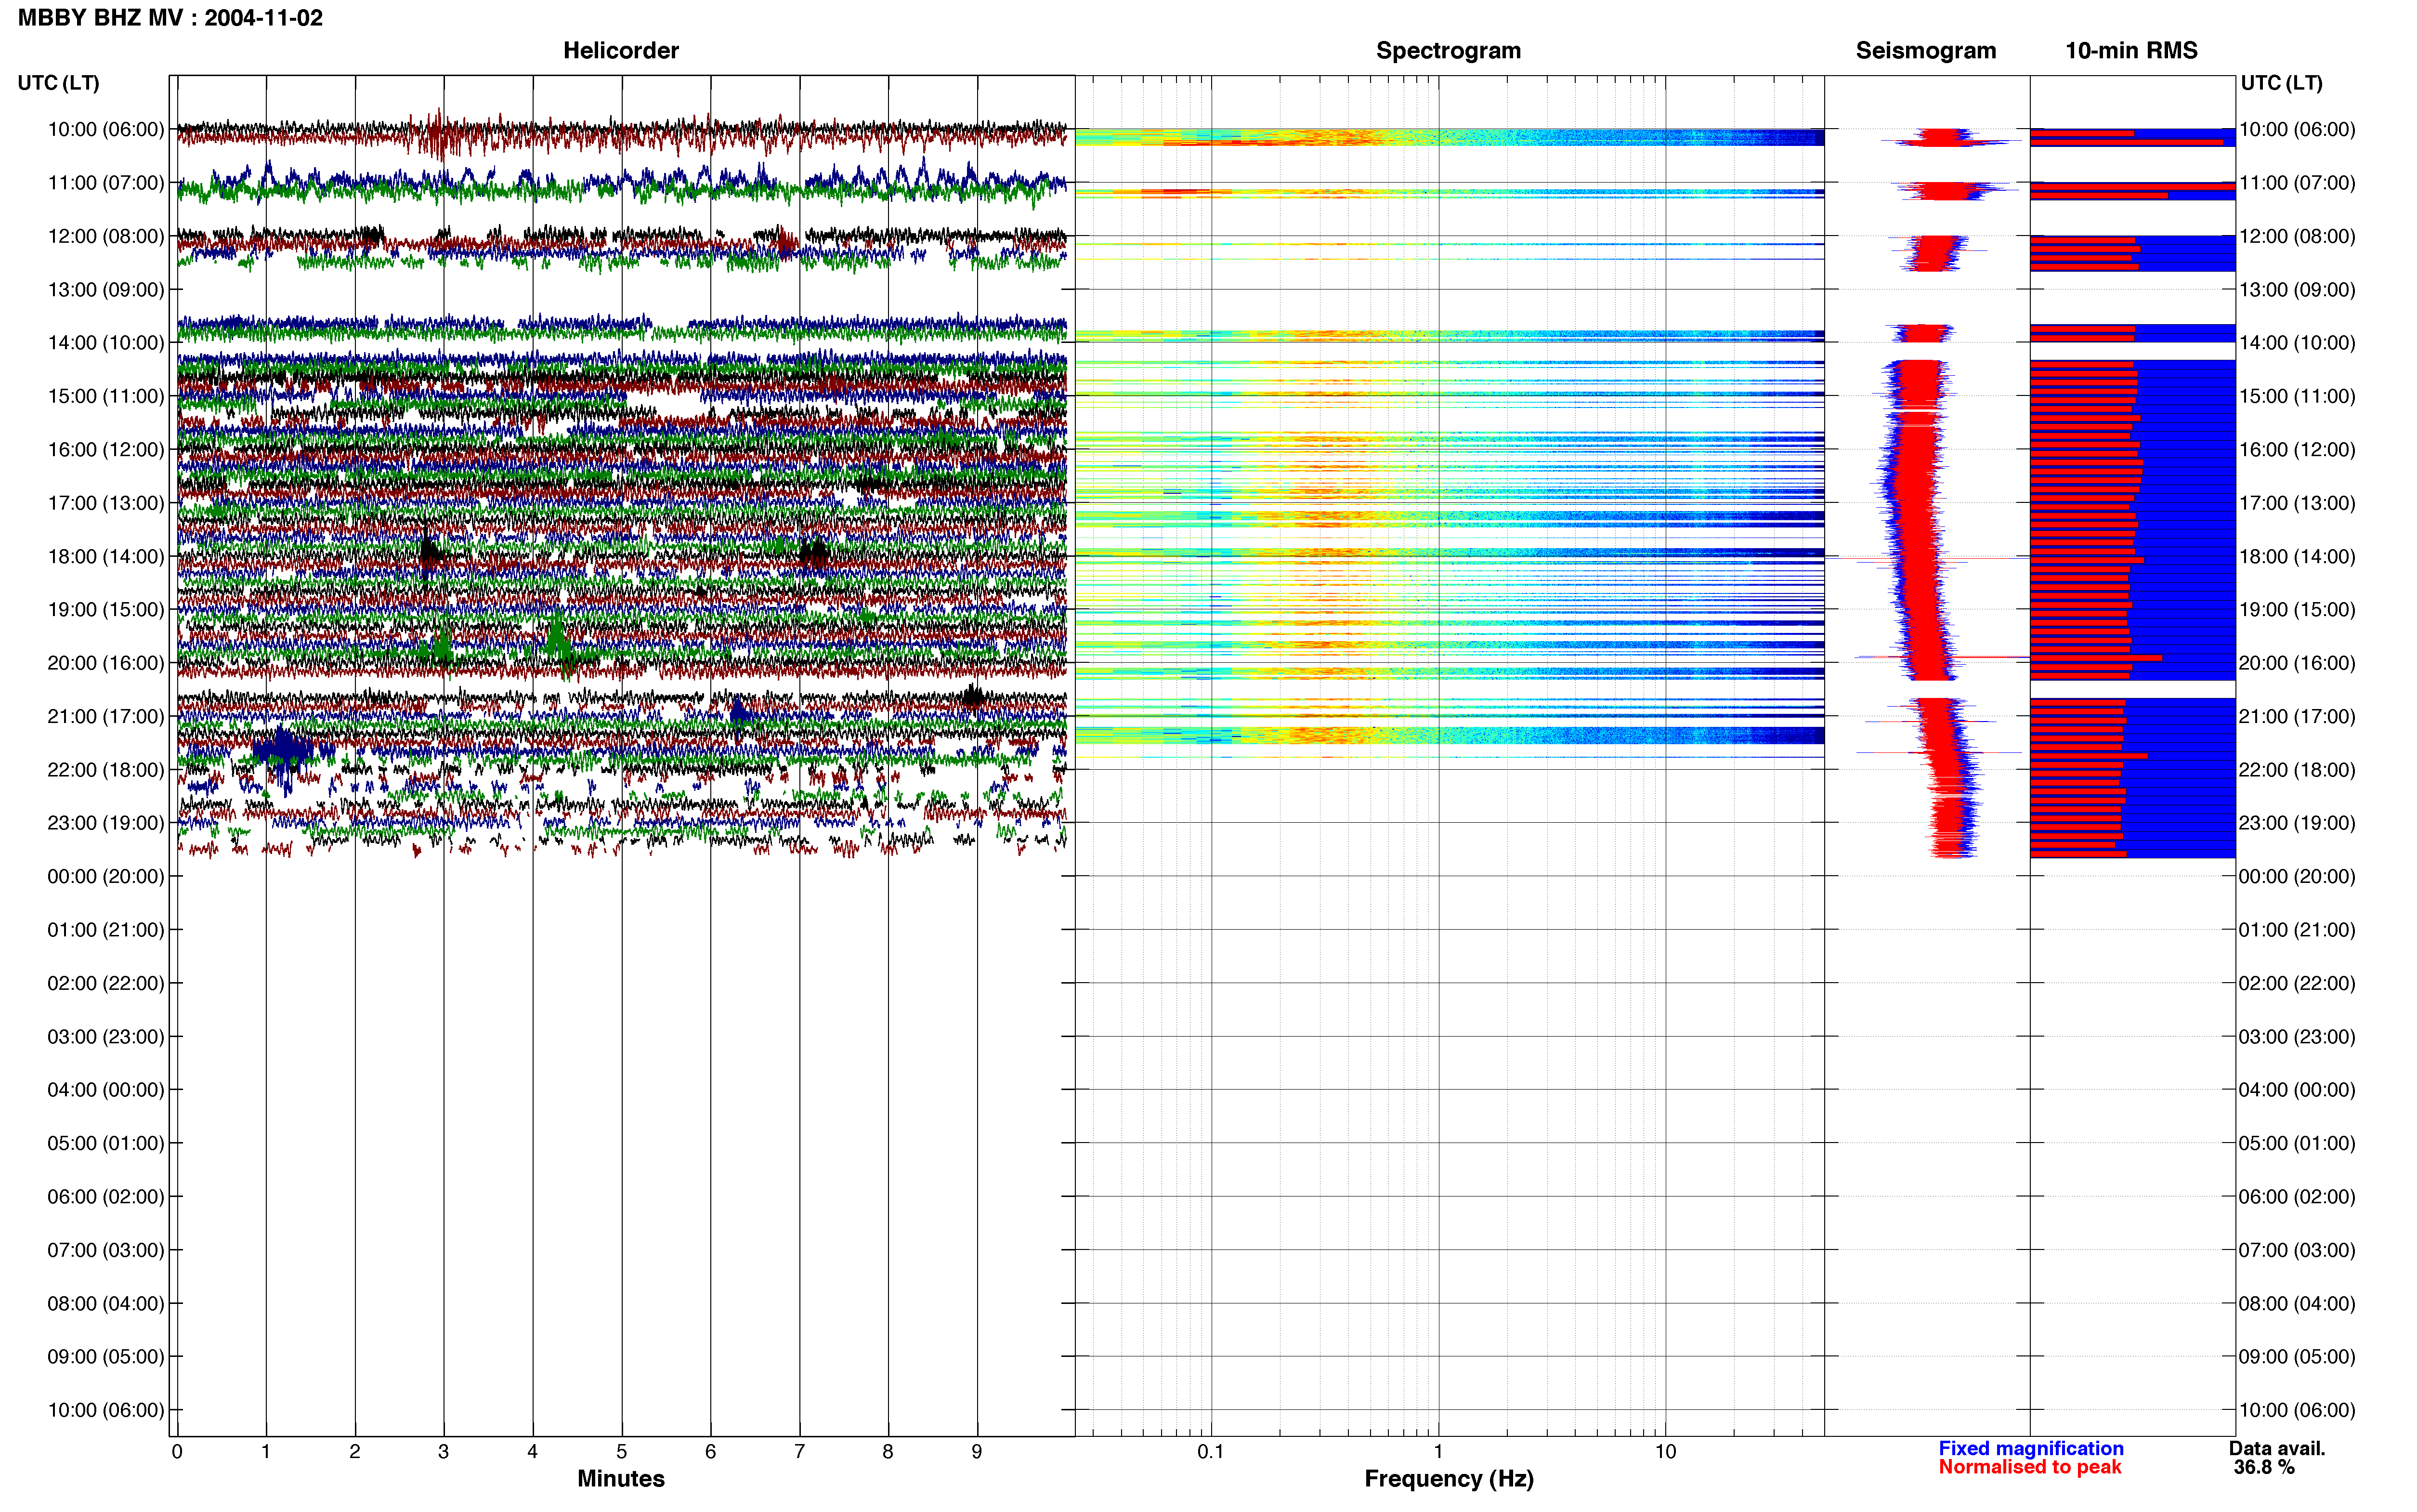Screen dimensions: 2417x1512
Task: Click the 5 tick on the Minutes axis
Action: [x=622, y=1451]
